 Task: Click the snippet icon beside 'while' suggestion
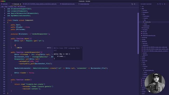point(16,48)
